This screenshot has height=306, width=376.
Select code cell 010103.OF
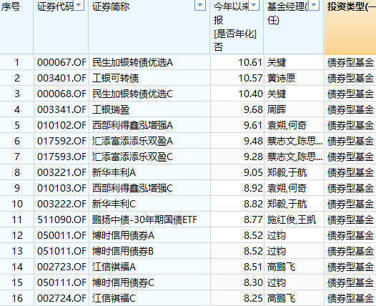click(x=61, y=188)
